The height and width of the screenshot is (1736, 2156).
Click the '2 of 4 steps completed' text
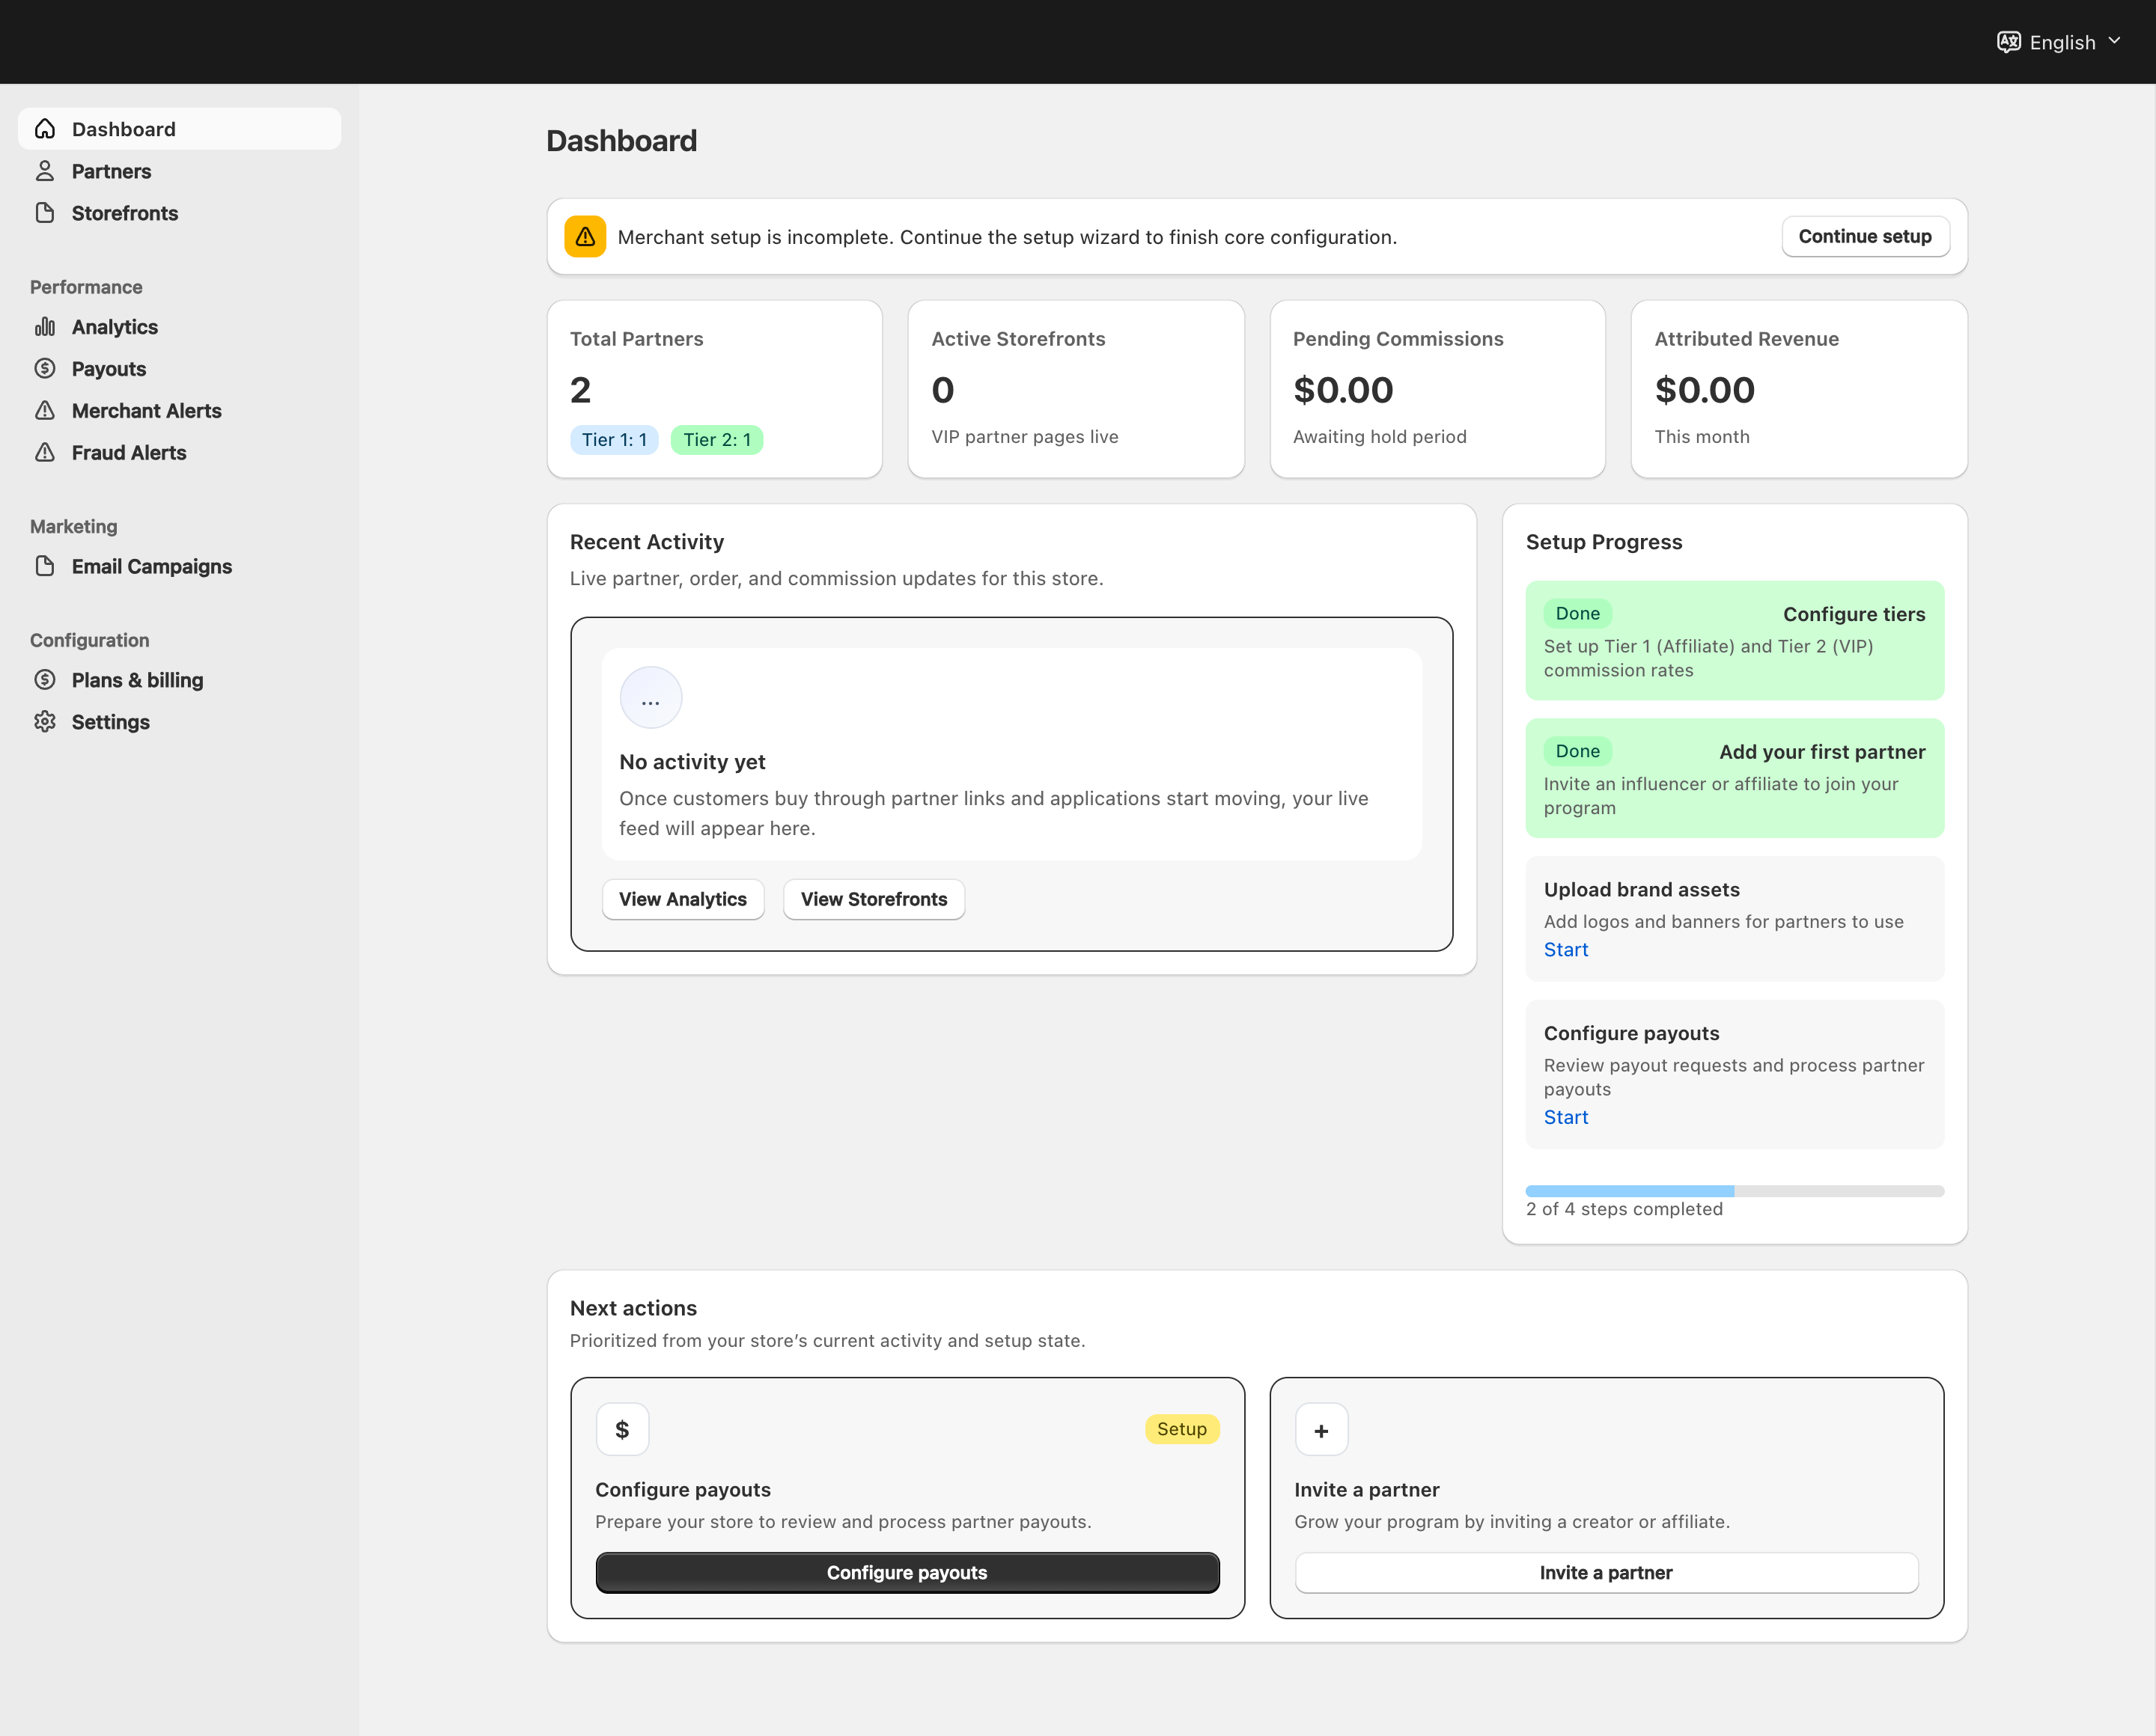click(1624, 1209)
